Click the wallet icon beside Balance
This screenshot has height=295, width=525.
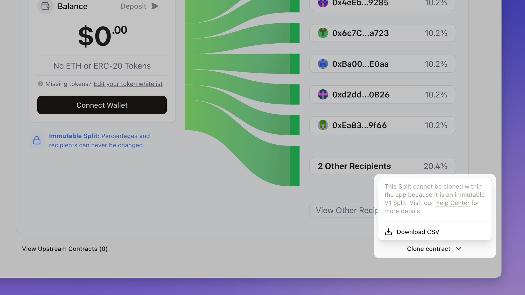[45, 6]
